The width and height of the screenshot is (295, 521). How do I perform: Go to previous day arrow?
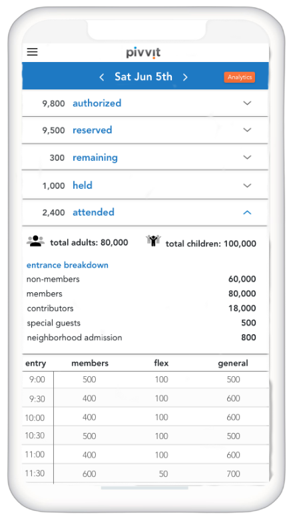[x=102, y=77]
